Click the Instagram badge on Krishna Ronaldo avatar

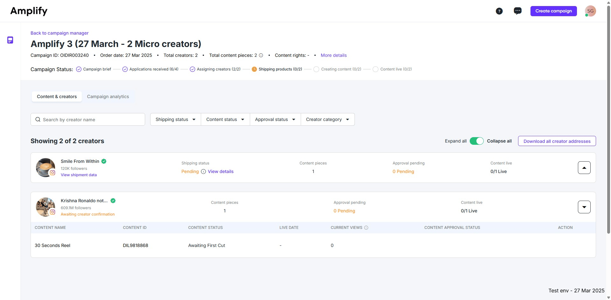pos(53,213)
